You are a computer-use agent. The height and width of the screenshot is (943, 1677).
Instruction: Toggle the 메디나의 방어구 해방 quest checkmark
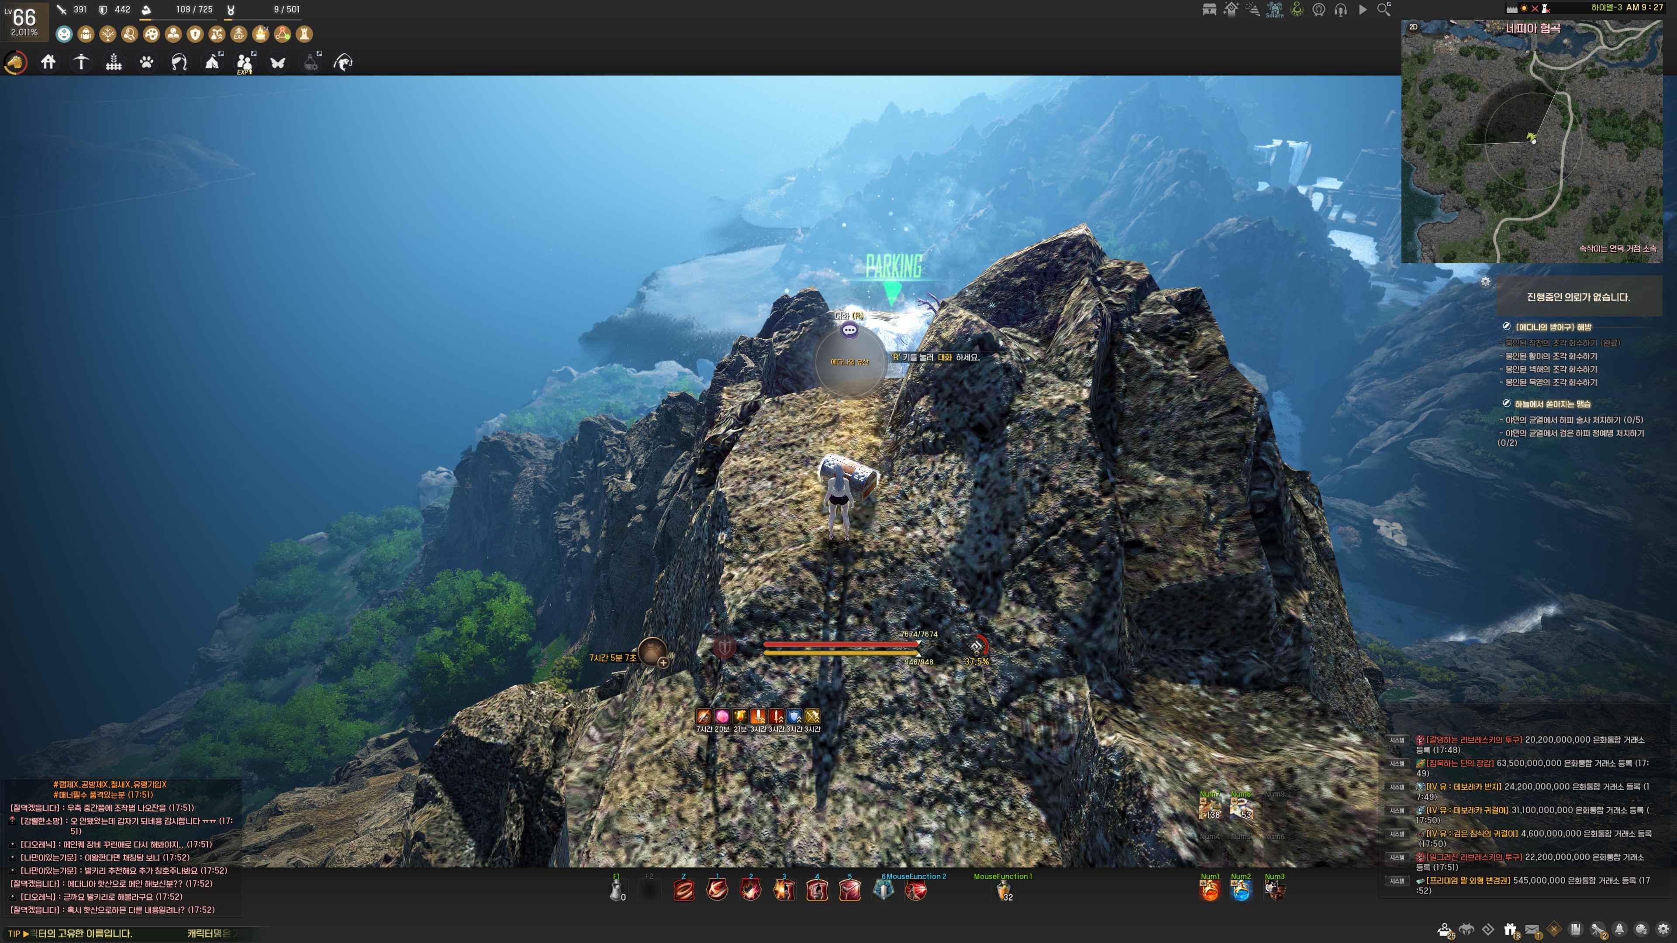pos(1506,327)
